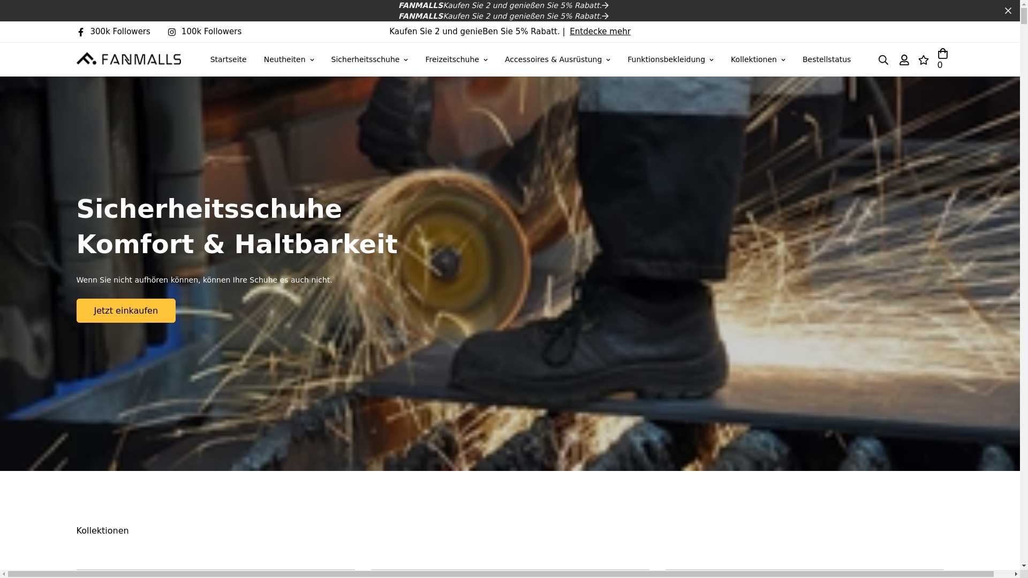Close the top announcement bar

(x=1008, y=11)
